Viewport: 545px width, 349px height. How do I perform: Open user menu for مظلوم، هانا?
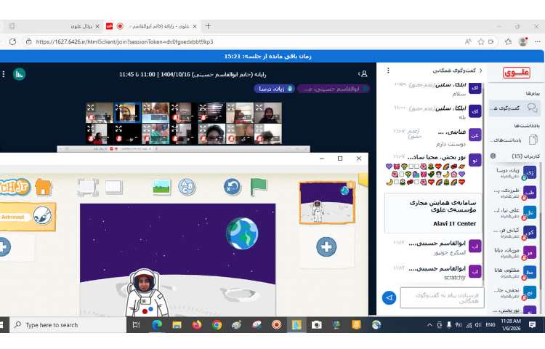click(515, 272)
